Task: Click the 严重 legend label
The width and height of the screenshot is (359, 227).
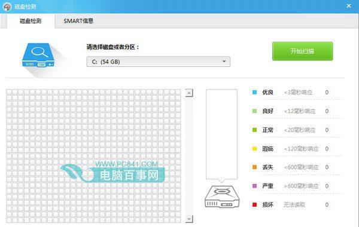Action: [267, 186]
